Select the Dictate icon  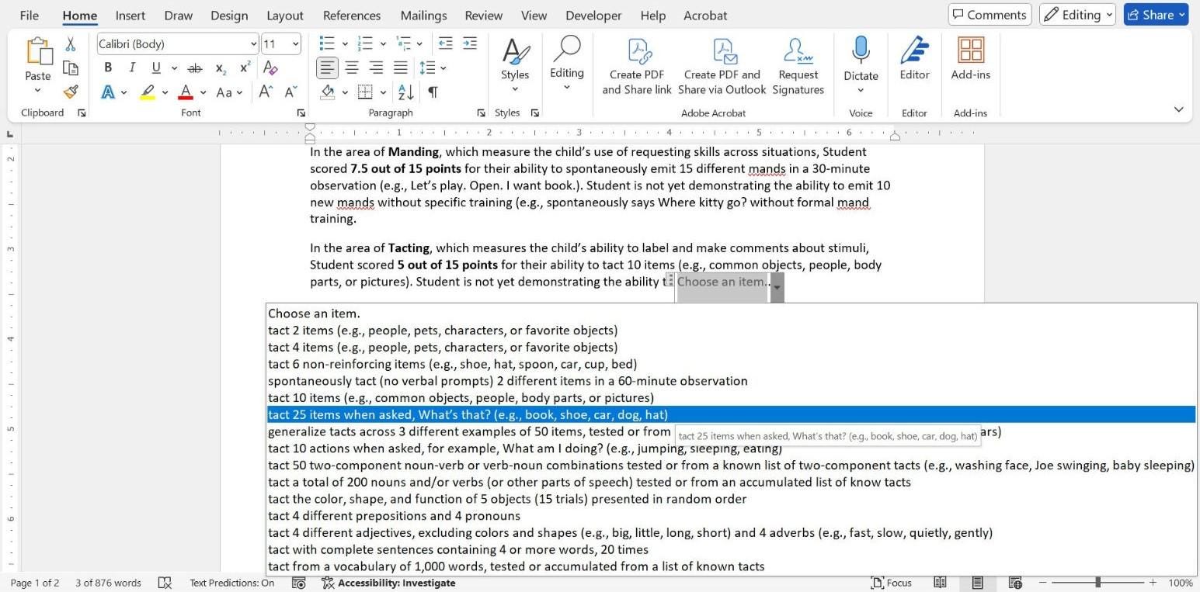pos(861,62)
